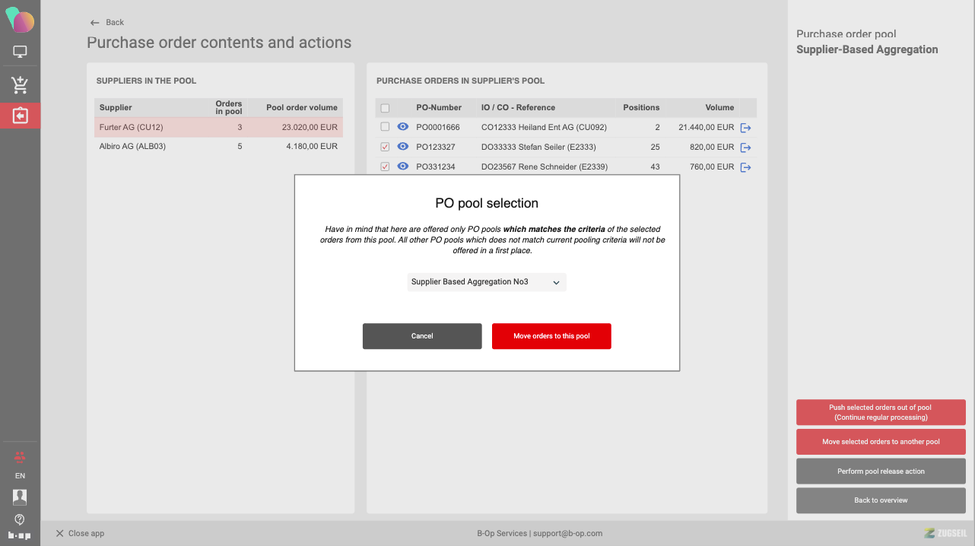The height and width of the screenshot is (546, 975).
Task: Click the push-out arrow icon for PO123327
Action: pos(745,148)
